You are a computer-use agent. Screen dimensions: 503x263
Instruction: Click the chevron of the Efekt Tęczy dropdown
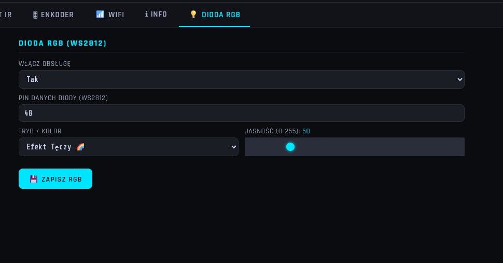coord(233,147)
